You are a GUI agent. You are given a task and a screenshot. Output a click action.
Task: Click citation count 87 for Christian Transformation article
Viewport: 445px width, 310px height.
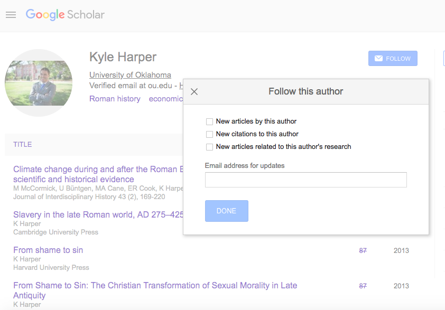[363, 286]
